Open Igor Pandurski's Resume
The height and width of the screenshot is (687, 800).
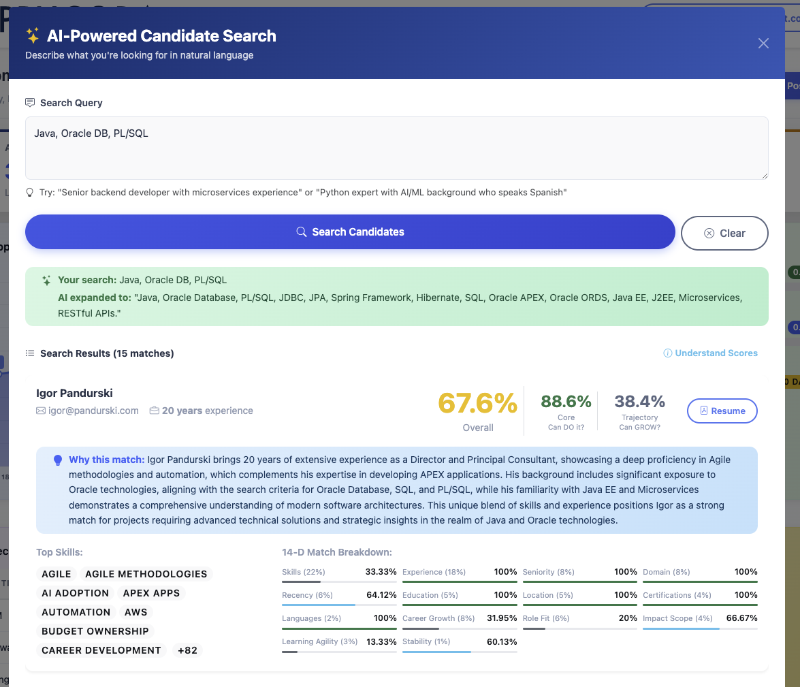pyautogui.click(x=722, y=411)
